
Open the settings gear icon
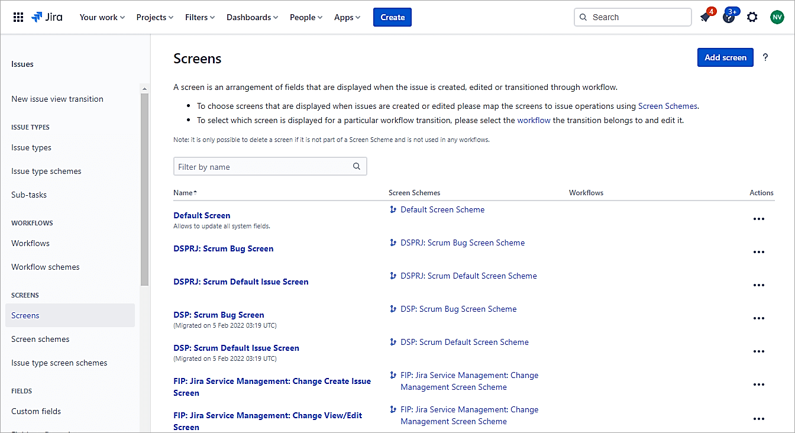[x=752, y=17]
